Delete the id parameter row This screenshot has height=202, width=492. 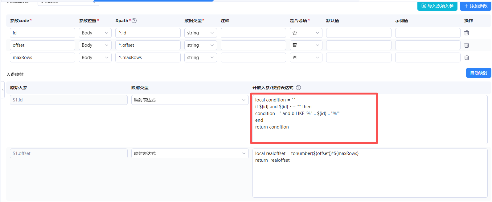[x=467, y=33]
